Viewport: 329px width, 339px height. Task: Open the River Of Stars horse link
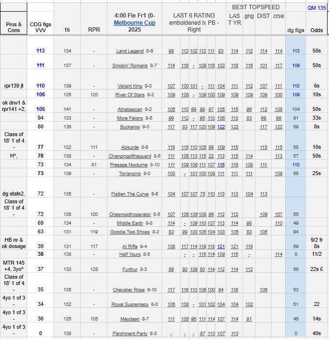(x=130, y=94)
